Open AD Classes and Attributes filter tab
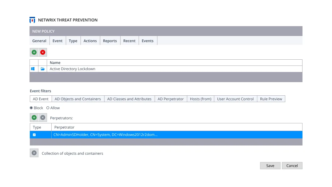Screen dimensions: 332x187 129,99
